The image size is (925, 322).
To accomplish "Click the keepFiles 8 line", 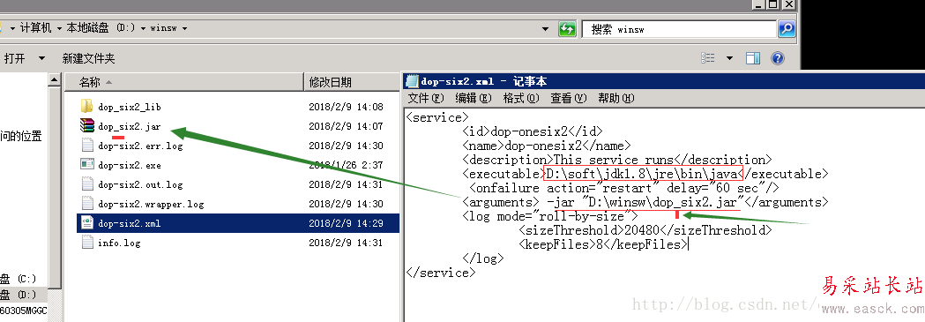I will 603,244.
